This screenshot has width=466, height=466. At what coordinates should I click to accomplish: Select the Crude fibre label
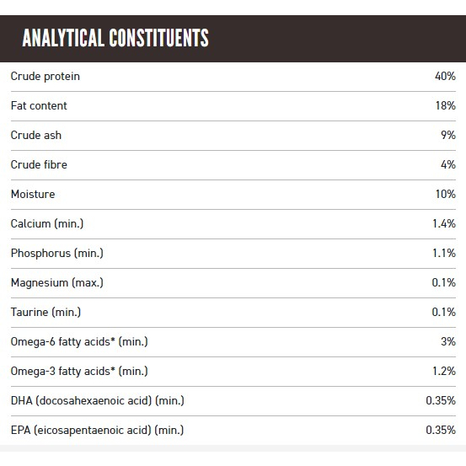[x=39, y=164]
